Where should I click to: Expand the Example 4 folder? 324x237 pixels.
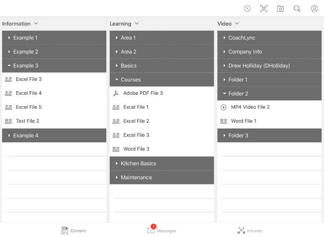click(54, 135)
